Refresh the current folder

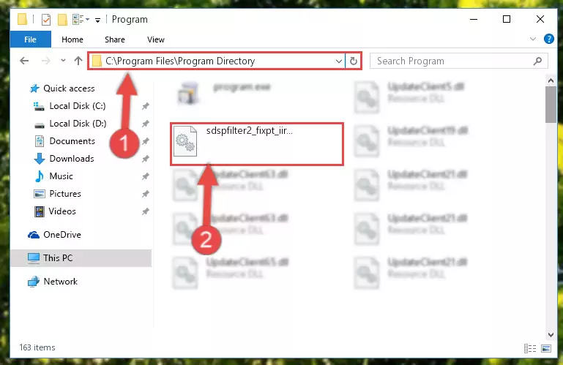click(354, 61)
